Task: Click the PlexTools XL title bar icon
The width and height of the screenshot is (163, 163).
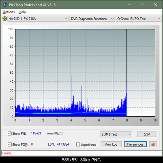Action: coord(5,5)
